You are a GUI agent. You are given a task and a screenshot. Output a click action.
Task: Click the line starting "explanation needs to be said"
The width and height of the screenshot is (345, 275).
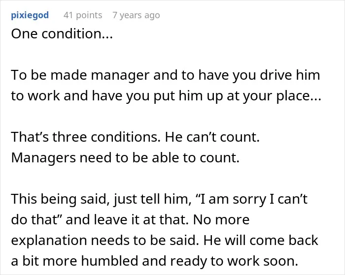coord(165,241)
